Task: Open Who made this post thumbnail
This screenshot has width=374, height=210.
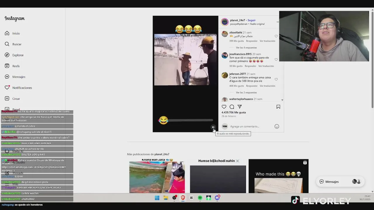Action: (x=278, y=176)
